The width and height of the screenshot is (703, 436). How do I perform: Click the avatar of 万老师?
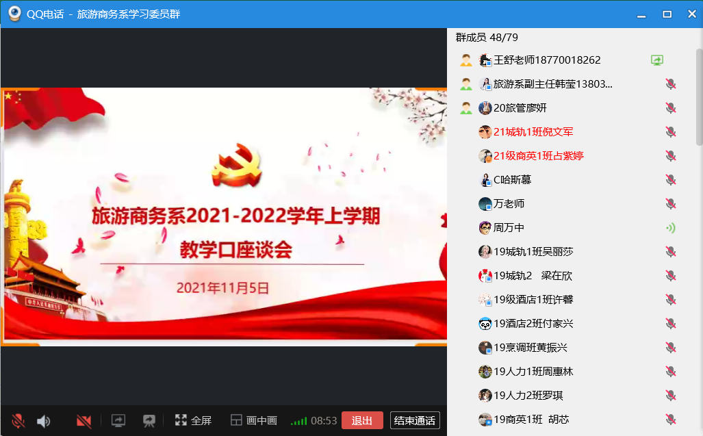click(485, 204)
